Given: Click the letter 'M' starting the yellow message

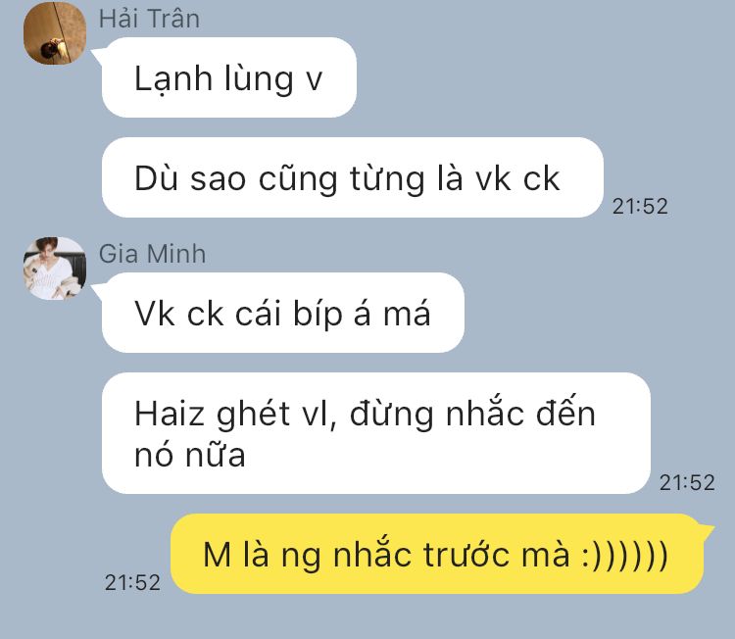Looking at the screenshot, I should point(217,555).
